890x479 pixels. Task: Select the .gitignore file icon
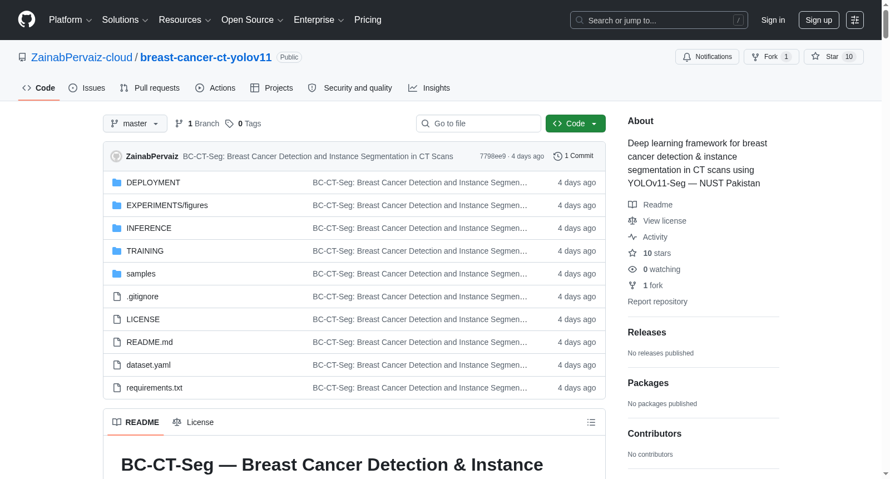(x=117, y=297)
